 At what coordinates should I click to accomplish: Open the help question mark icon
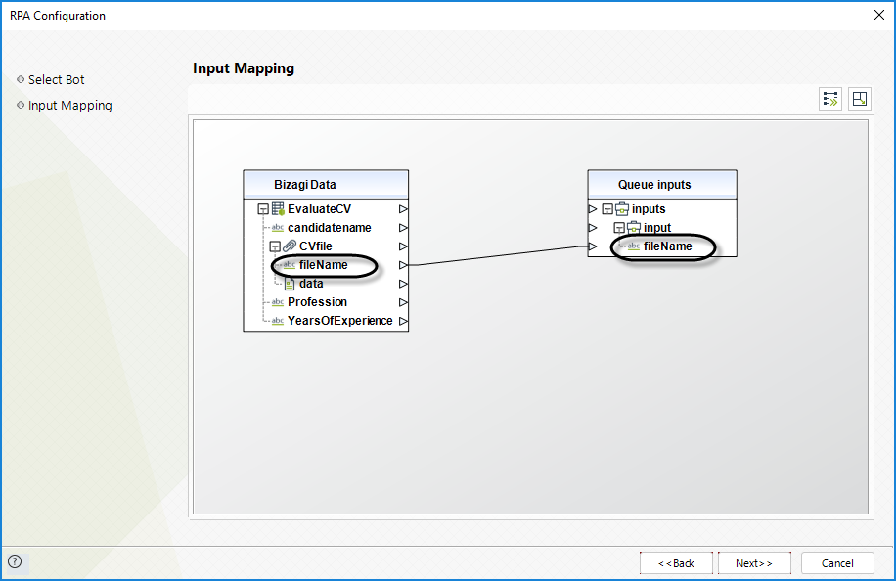pos(15,561)
